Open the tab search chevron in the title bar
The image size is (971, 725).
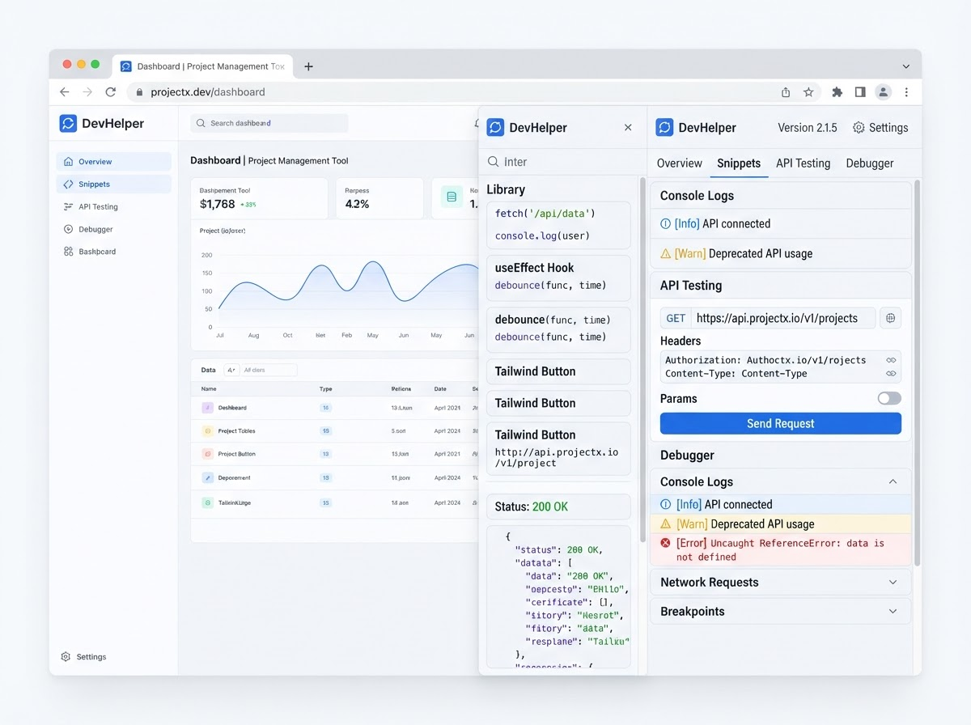tap(905, 66)
